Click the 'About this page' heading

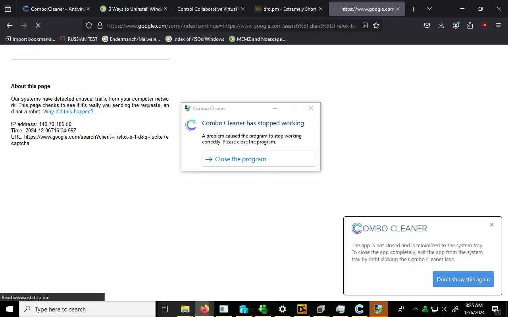[31, 86]
